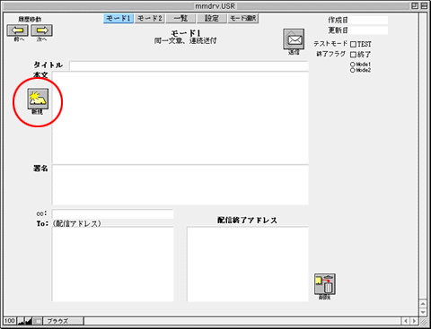
Task: Click into the タイトル title field
Action: tap(189, 65)
